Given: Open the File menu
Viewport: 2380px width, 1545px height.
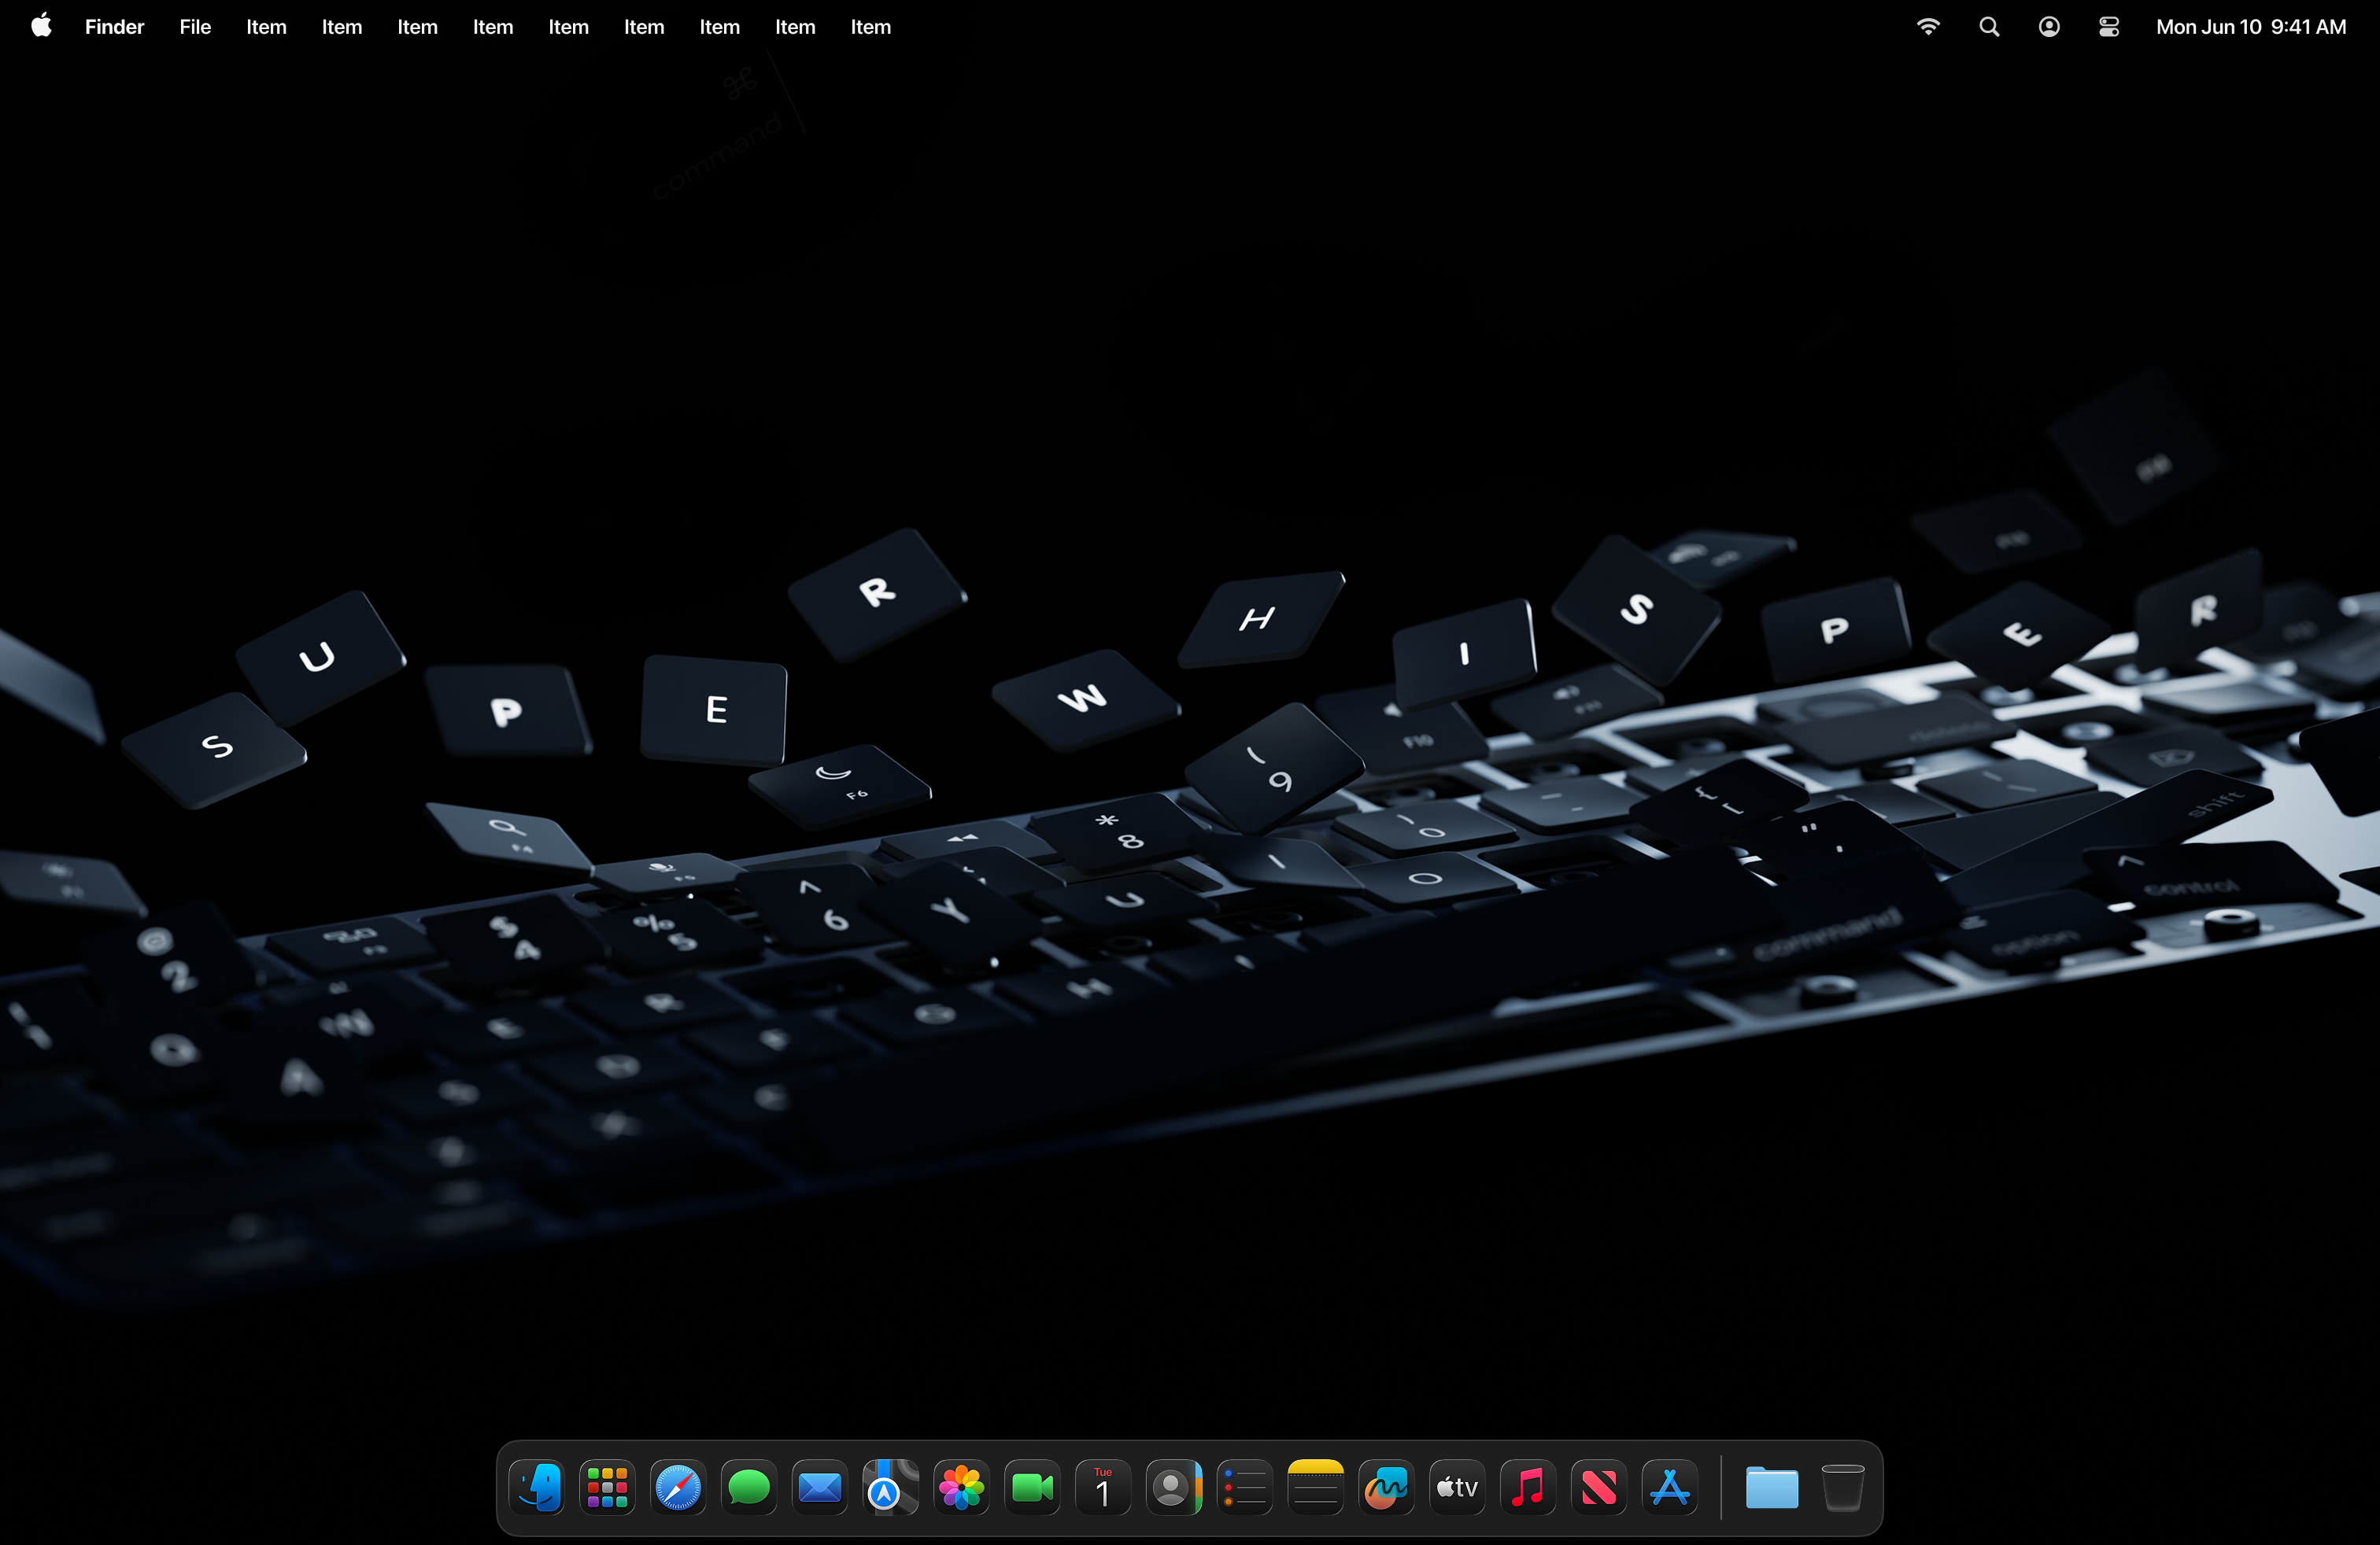Looking at the screenshot, I should [195, 27].
